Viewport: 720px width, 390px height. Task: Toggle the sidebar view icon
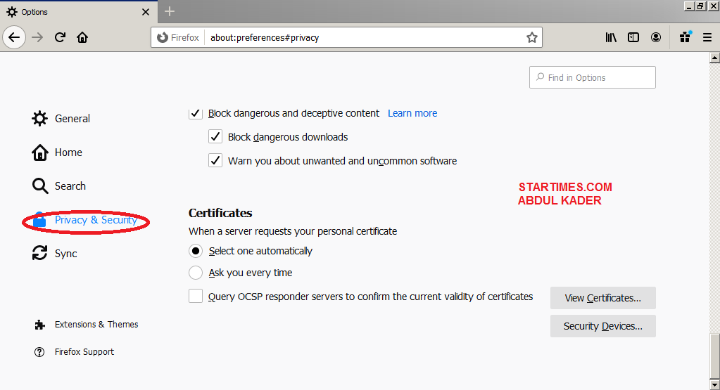[633, 37]
